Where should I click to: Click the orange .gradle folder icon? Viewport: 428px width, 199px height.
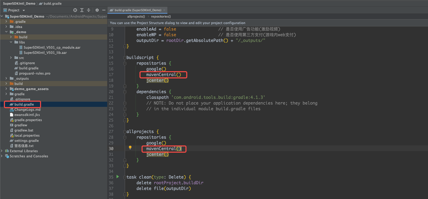pyautogui.click(x=12, y=21)
